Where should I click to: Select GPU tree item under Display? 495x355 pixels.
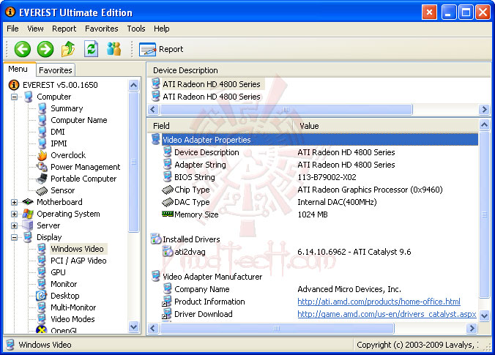tap(58, 272)
